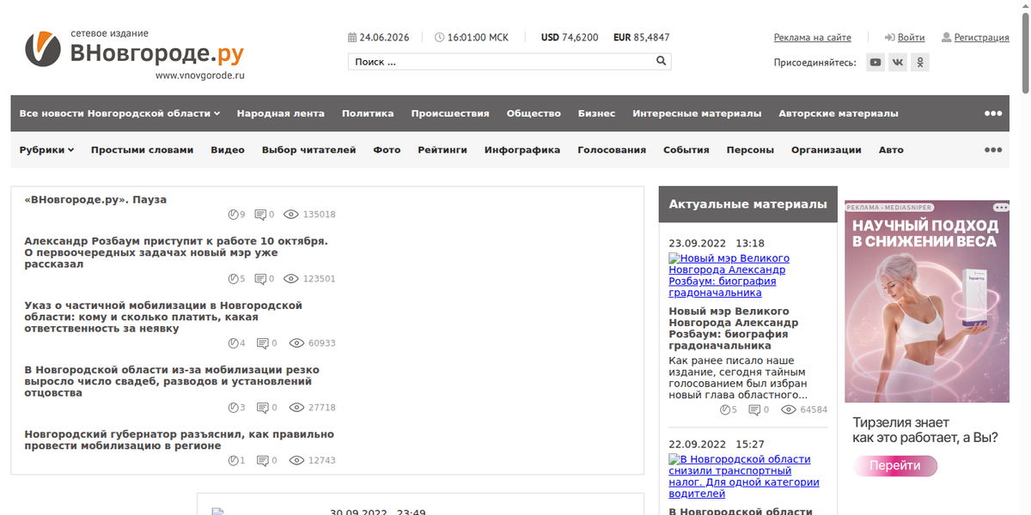Click the USD 74,6200 exchange rate
This screenshot has height=515, width=1031.
570,38
